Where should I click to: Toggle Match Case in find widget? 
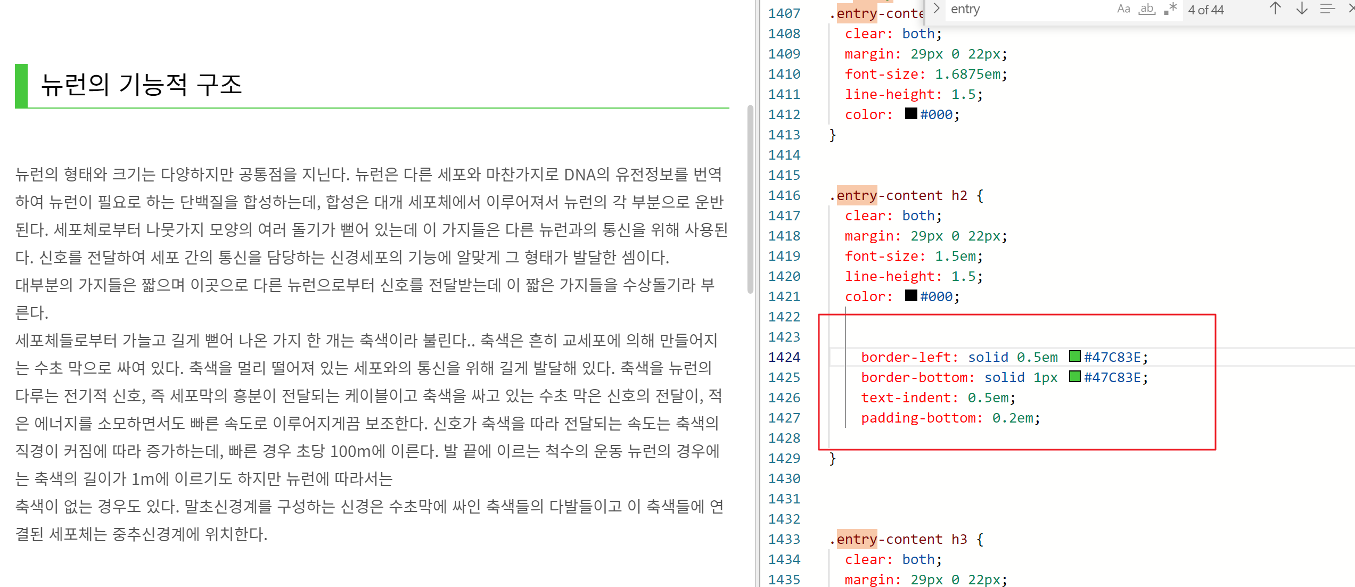click(x=1123, y=9)
